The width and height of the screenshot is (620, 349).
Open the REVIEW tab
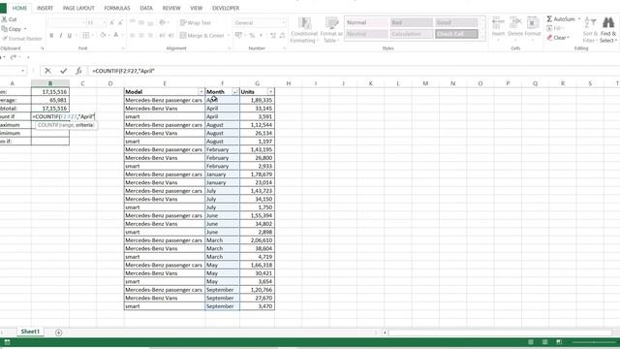[x=171, y=8]
